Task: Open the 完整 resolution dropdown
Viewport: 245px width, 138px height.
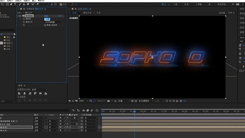Action: pyautogui.click(x=124, y=101)
